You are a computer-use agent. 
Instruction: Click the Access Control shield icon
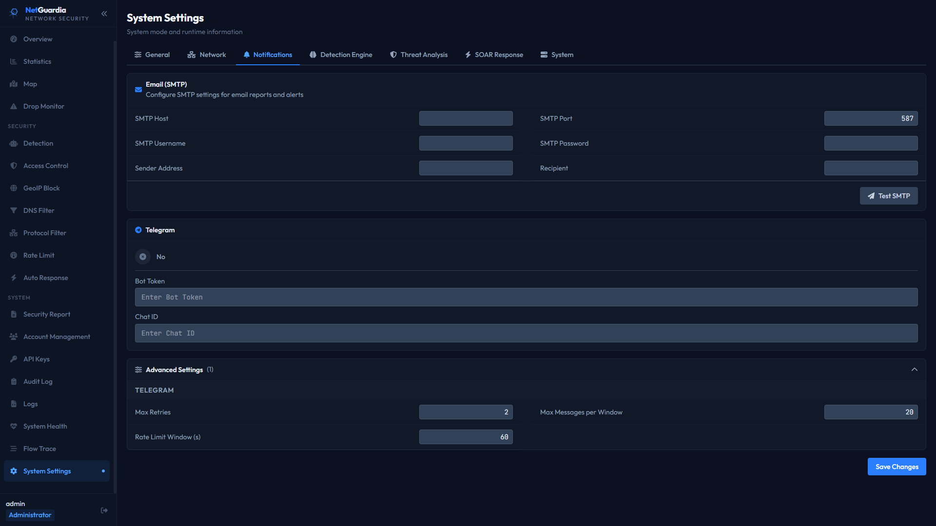[x=14, y=166]
